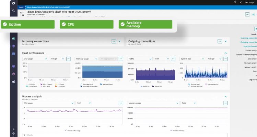
Task: Open the pink network icon in the sidebar
Action: click(x=13, y=74)
